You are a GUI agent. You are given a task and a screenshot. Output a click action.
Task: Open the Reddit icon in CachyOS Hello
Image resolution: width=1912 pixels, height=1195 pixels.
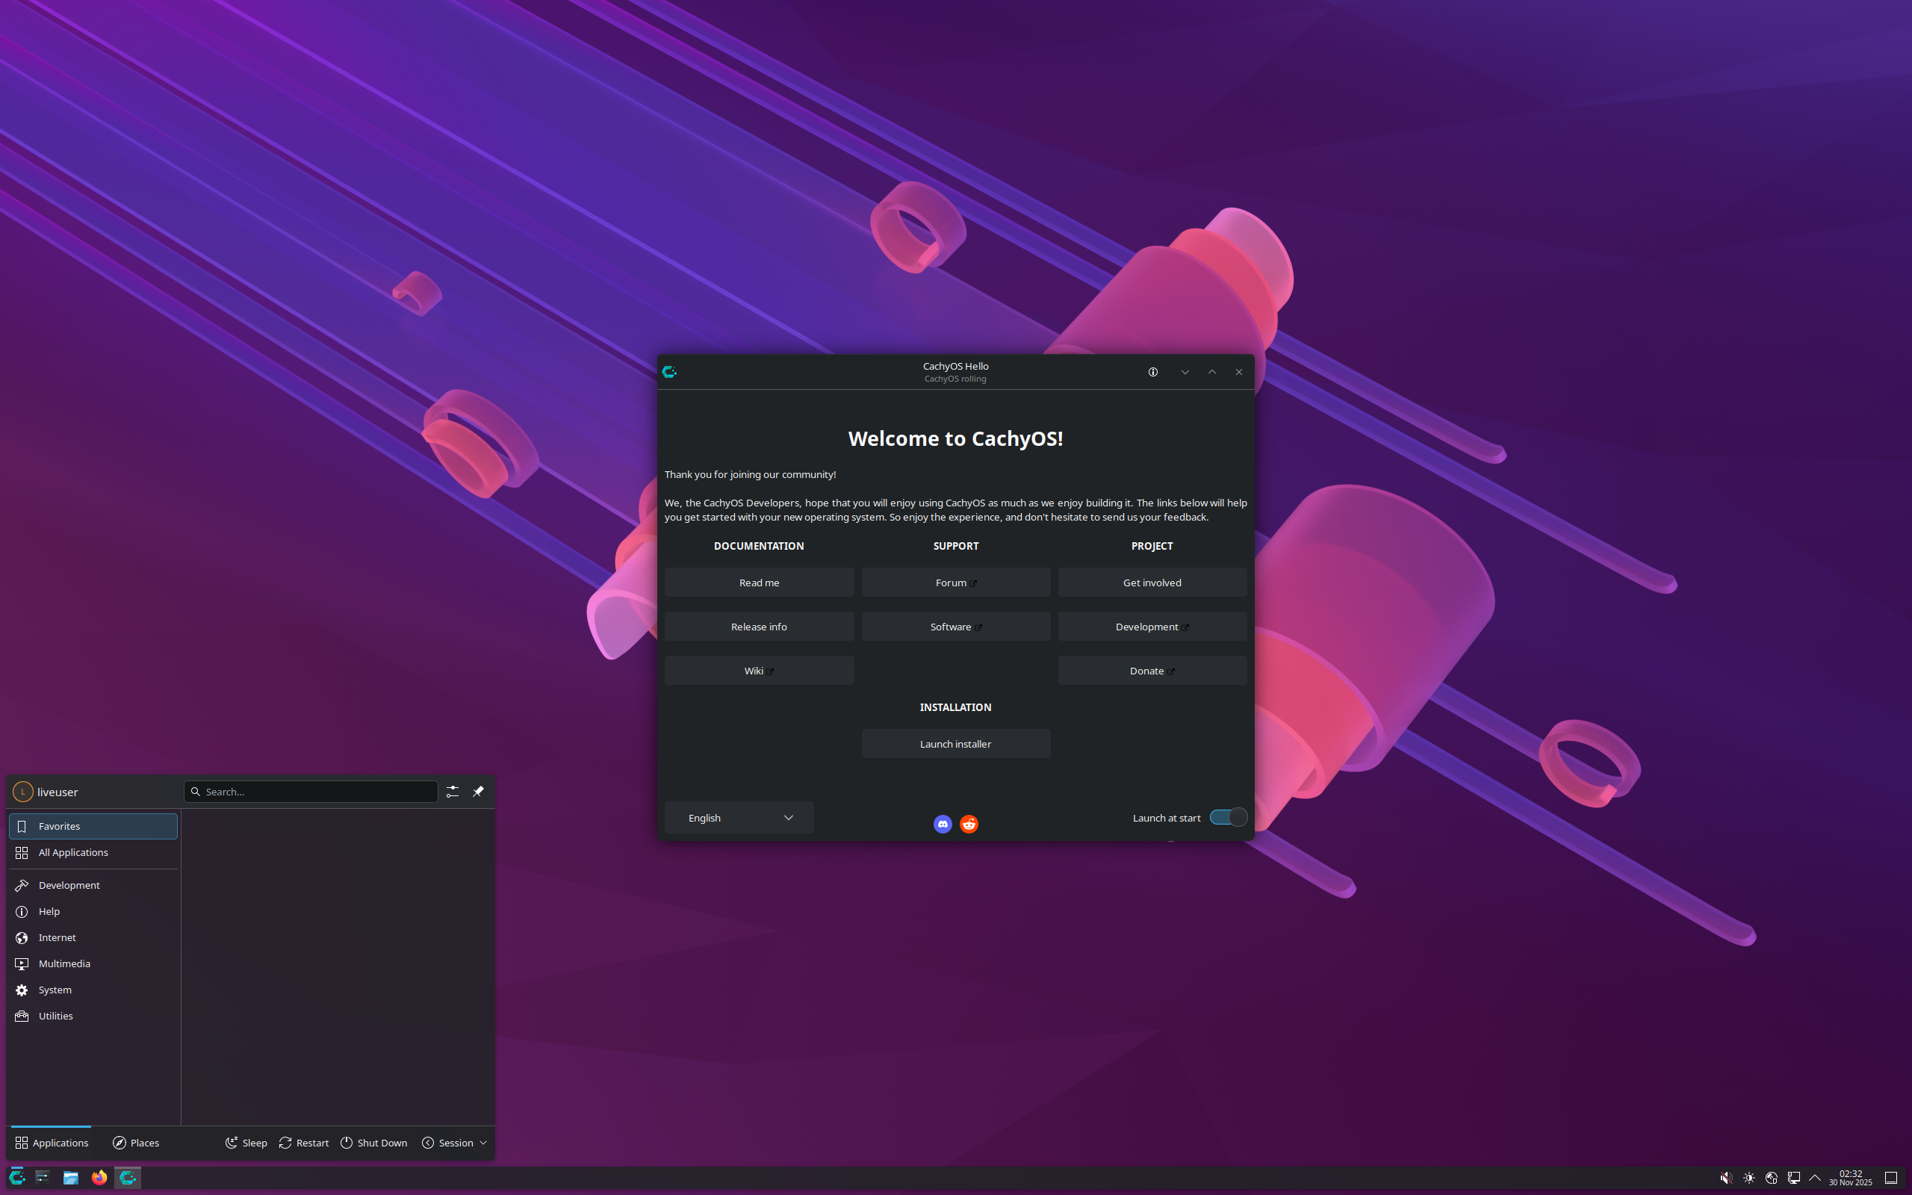969,824
